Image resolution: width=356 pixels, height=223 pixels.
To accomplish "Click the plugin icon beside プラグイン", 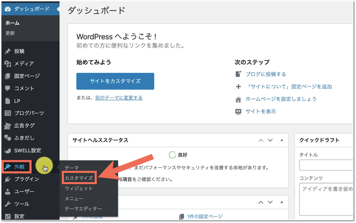I will click(x=8, y=179).
